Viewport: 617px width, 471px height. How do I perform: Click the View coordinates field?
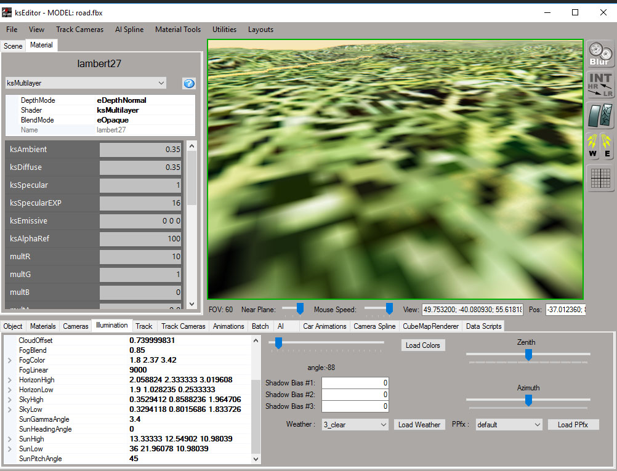(472, 310)
